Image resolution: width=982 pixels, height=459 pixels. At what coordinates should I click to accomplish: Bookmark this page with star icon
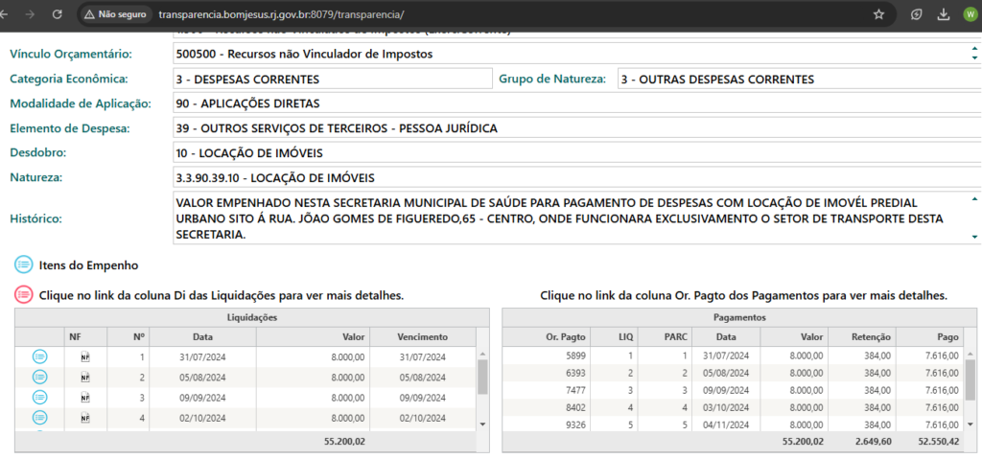pos(878,13)
